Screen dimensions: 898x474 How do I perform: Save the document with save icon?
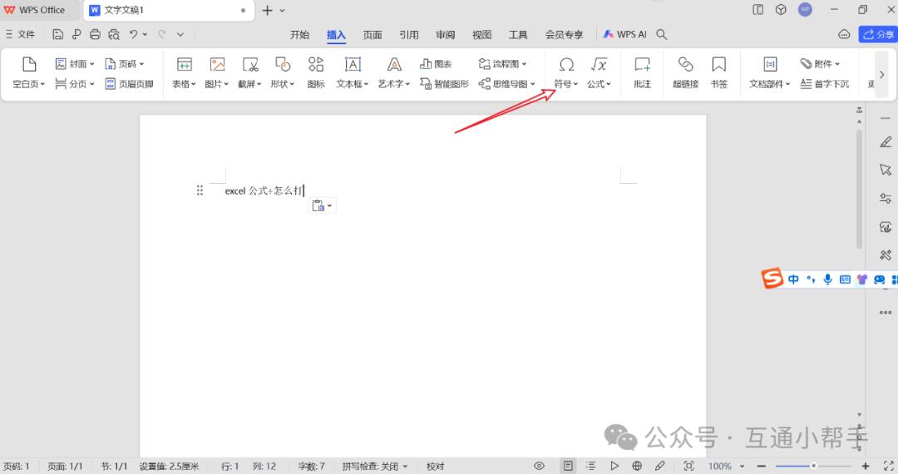pyautogui.click(x=57, y=34)
